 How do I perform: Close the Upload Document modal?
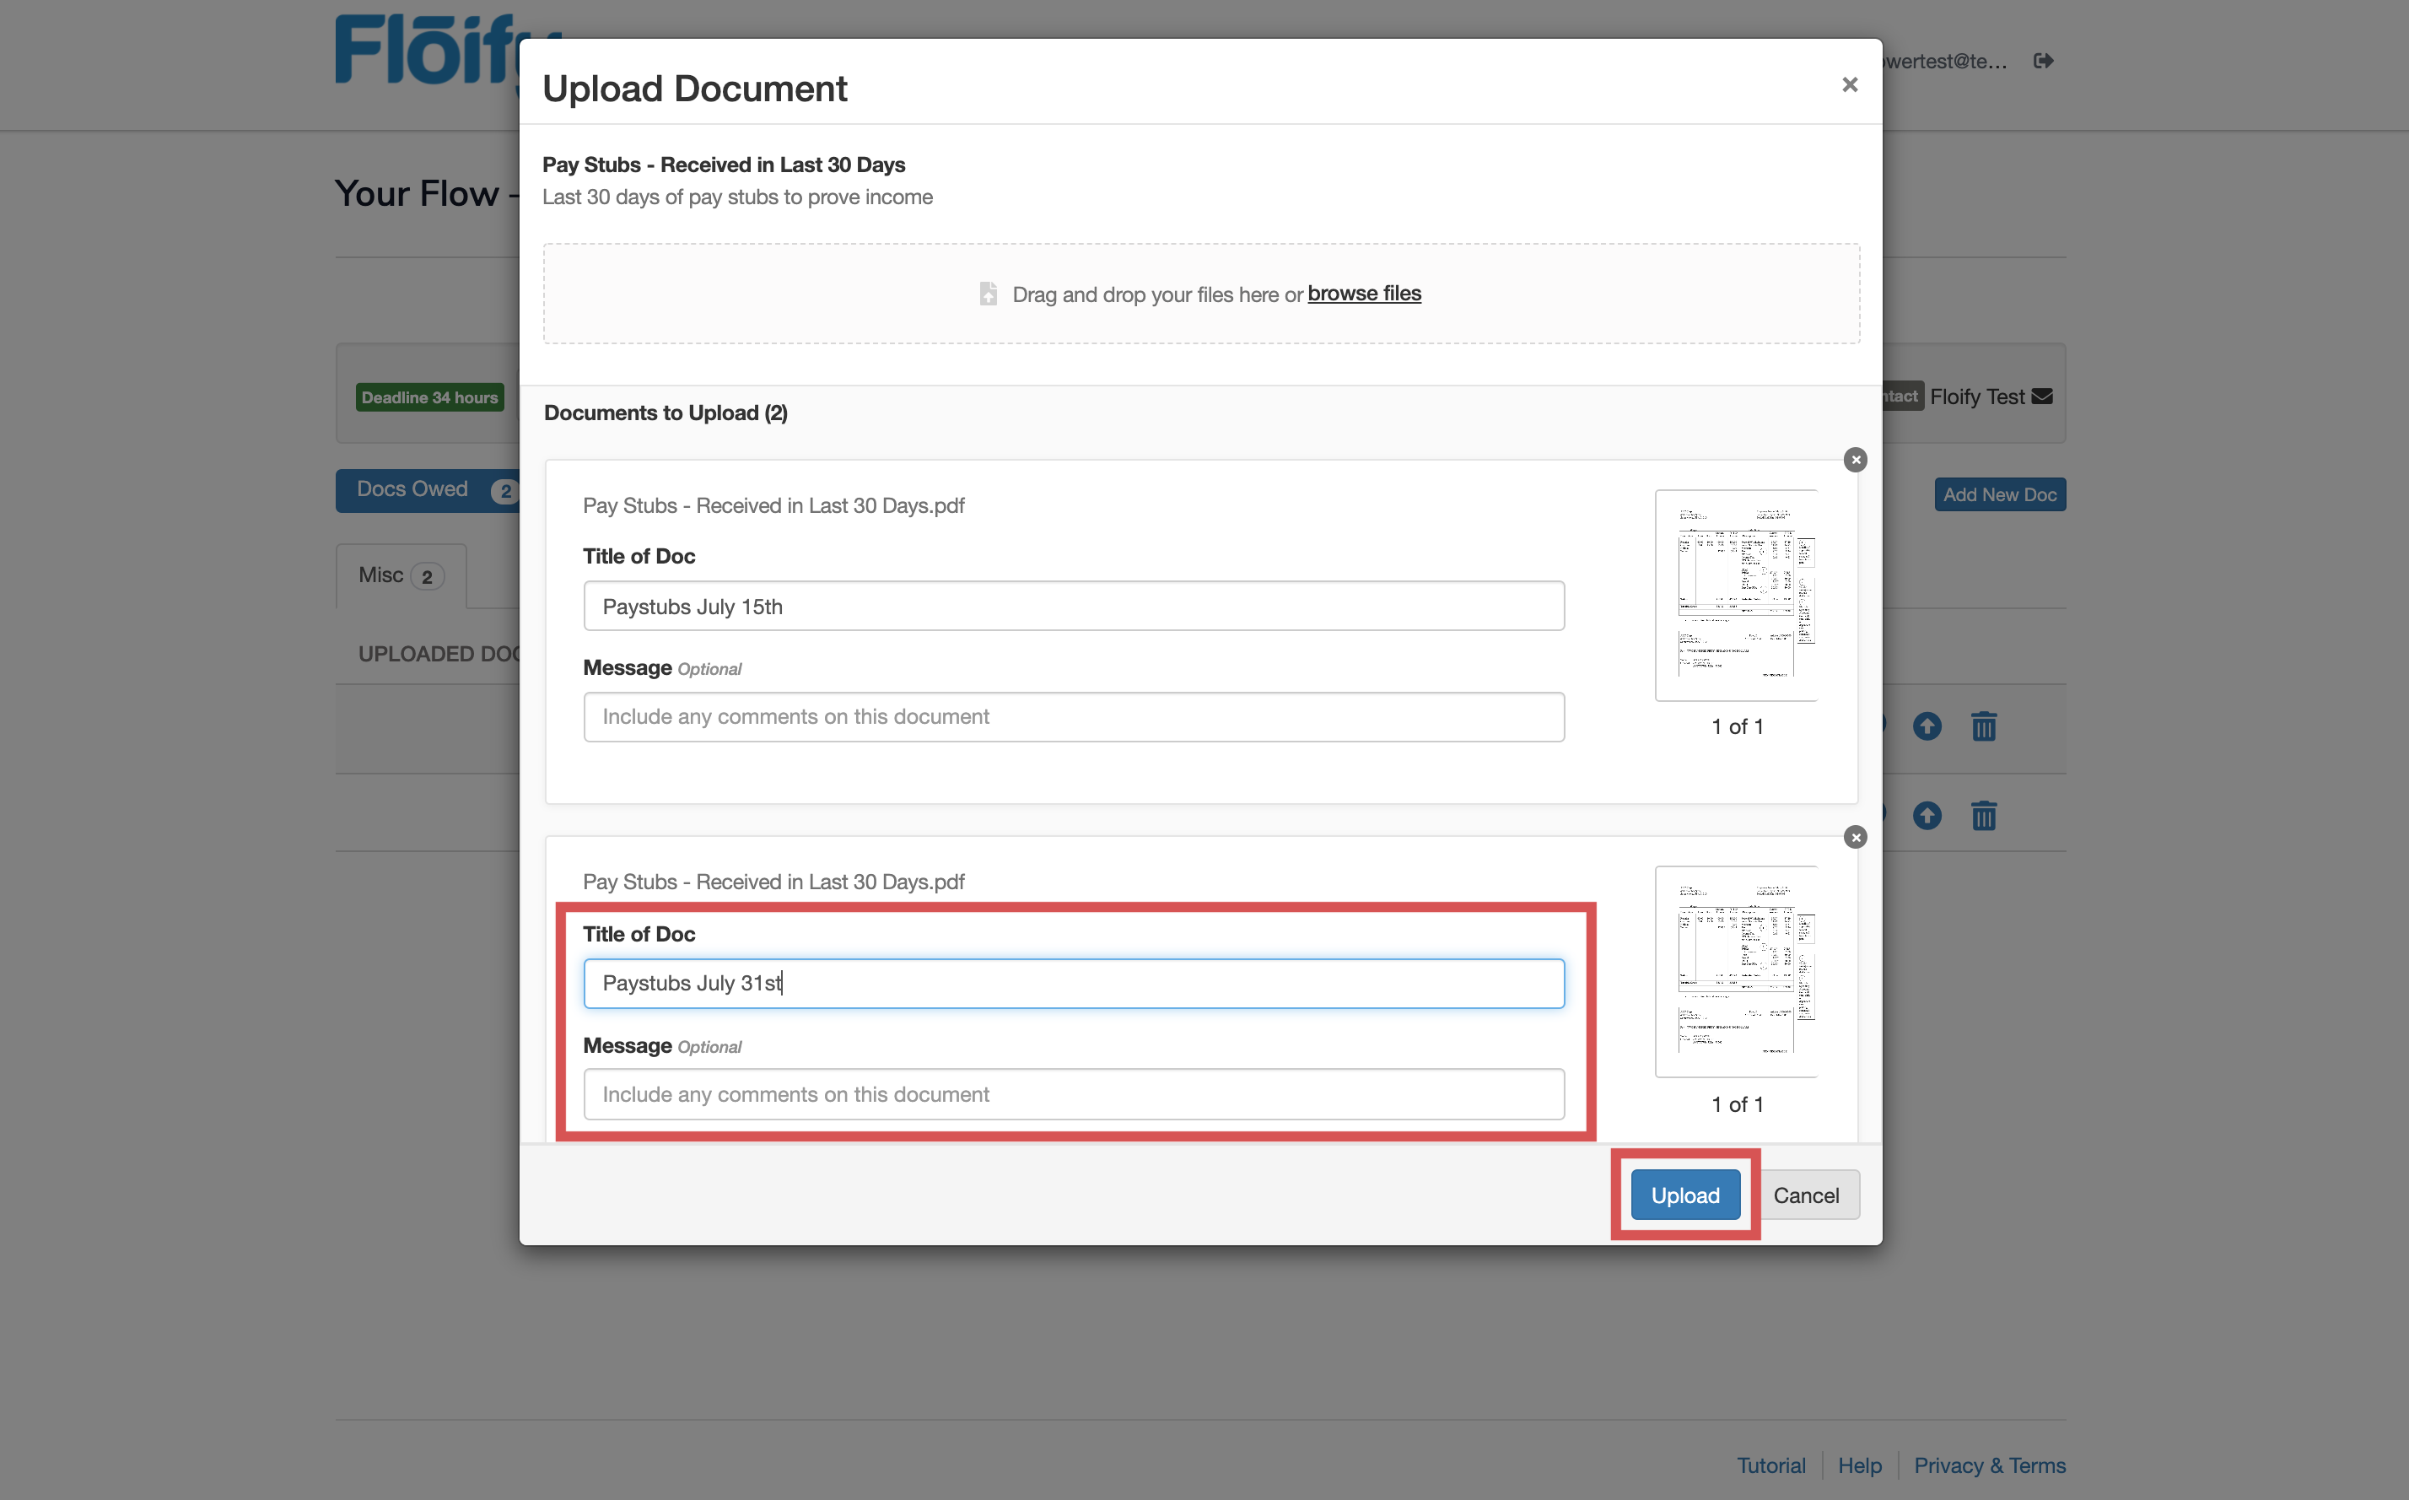[x=1849, y=84]
